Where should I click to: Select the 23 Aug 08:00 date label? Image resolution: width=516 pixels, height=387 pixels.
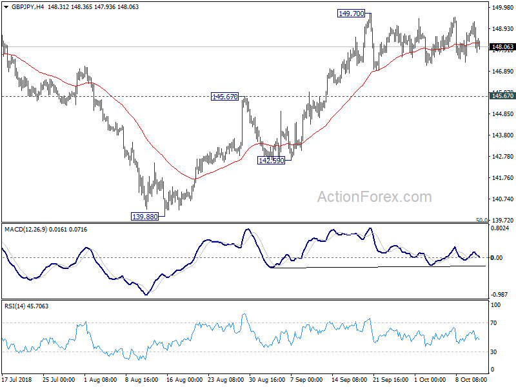[226, 380]
